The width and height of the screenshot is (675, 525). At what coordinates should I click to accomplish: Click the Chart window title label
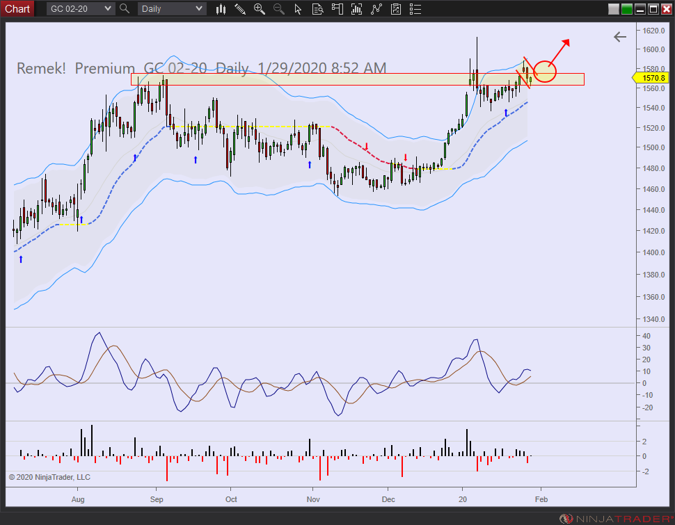[17, 8]
